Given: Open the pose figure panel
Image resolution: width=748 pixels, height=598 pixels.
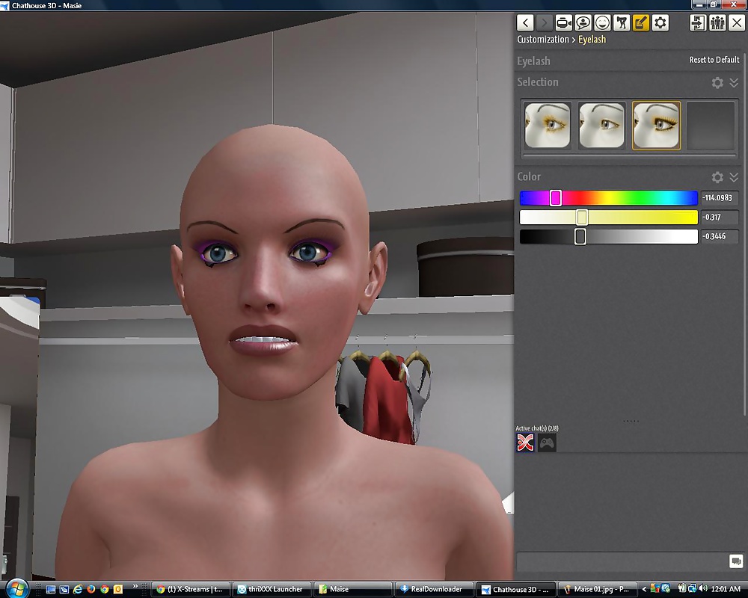Looking at the screenshot, I should (622, 23).
